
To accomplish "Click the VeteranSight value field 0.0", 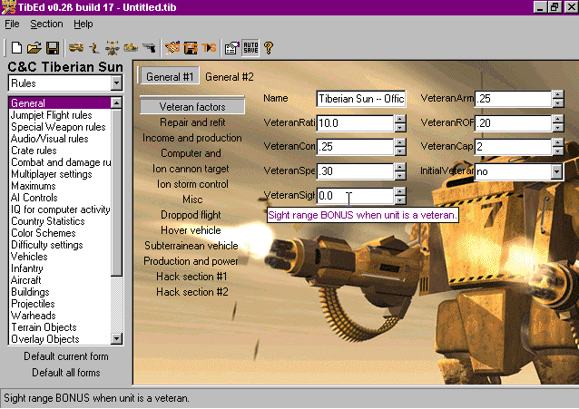I will click(355, 196).
